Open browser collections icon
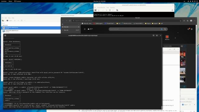Screen dimensions: 199x112 [x=187, y=21]
